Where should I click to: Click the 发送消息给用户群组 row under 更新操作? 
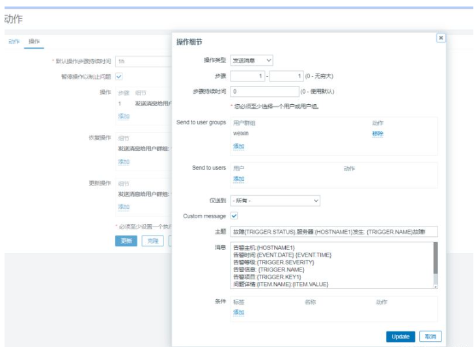145,194
